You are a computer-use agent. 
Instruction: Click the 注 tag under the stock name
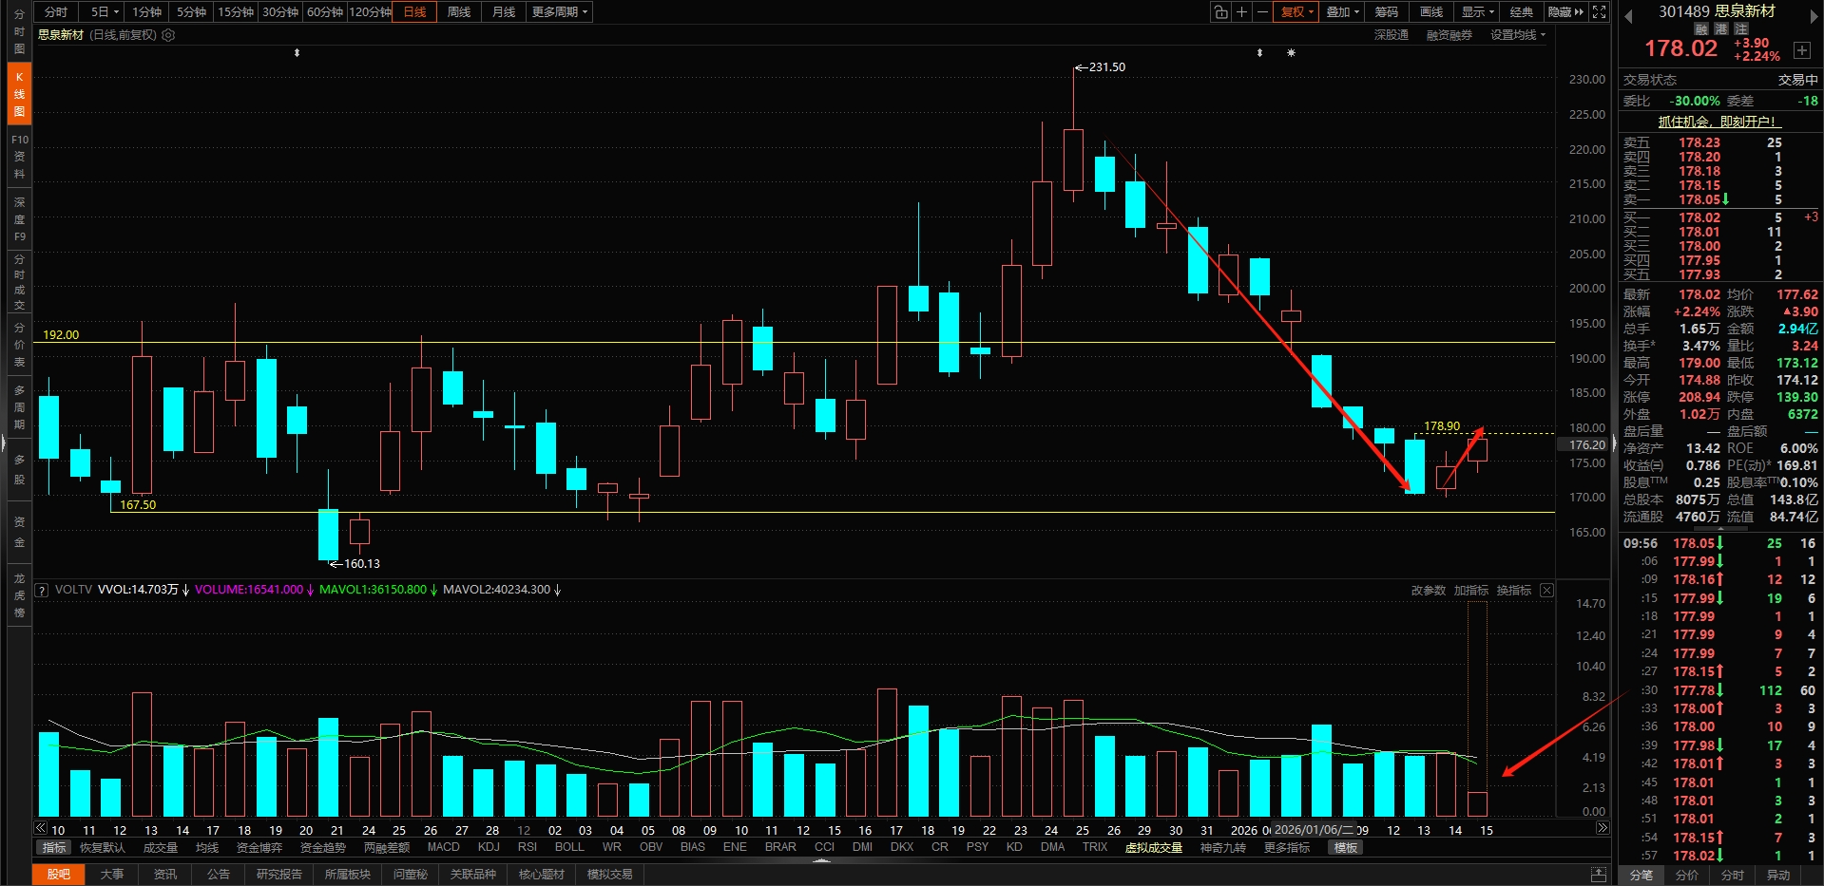click(1741, 28)
